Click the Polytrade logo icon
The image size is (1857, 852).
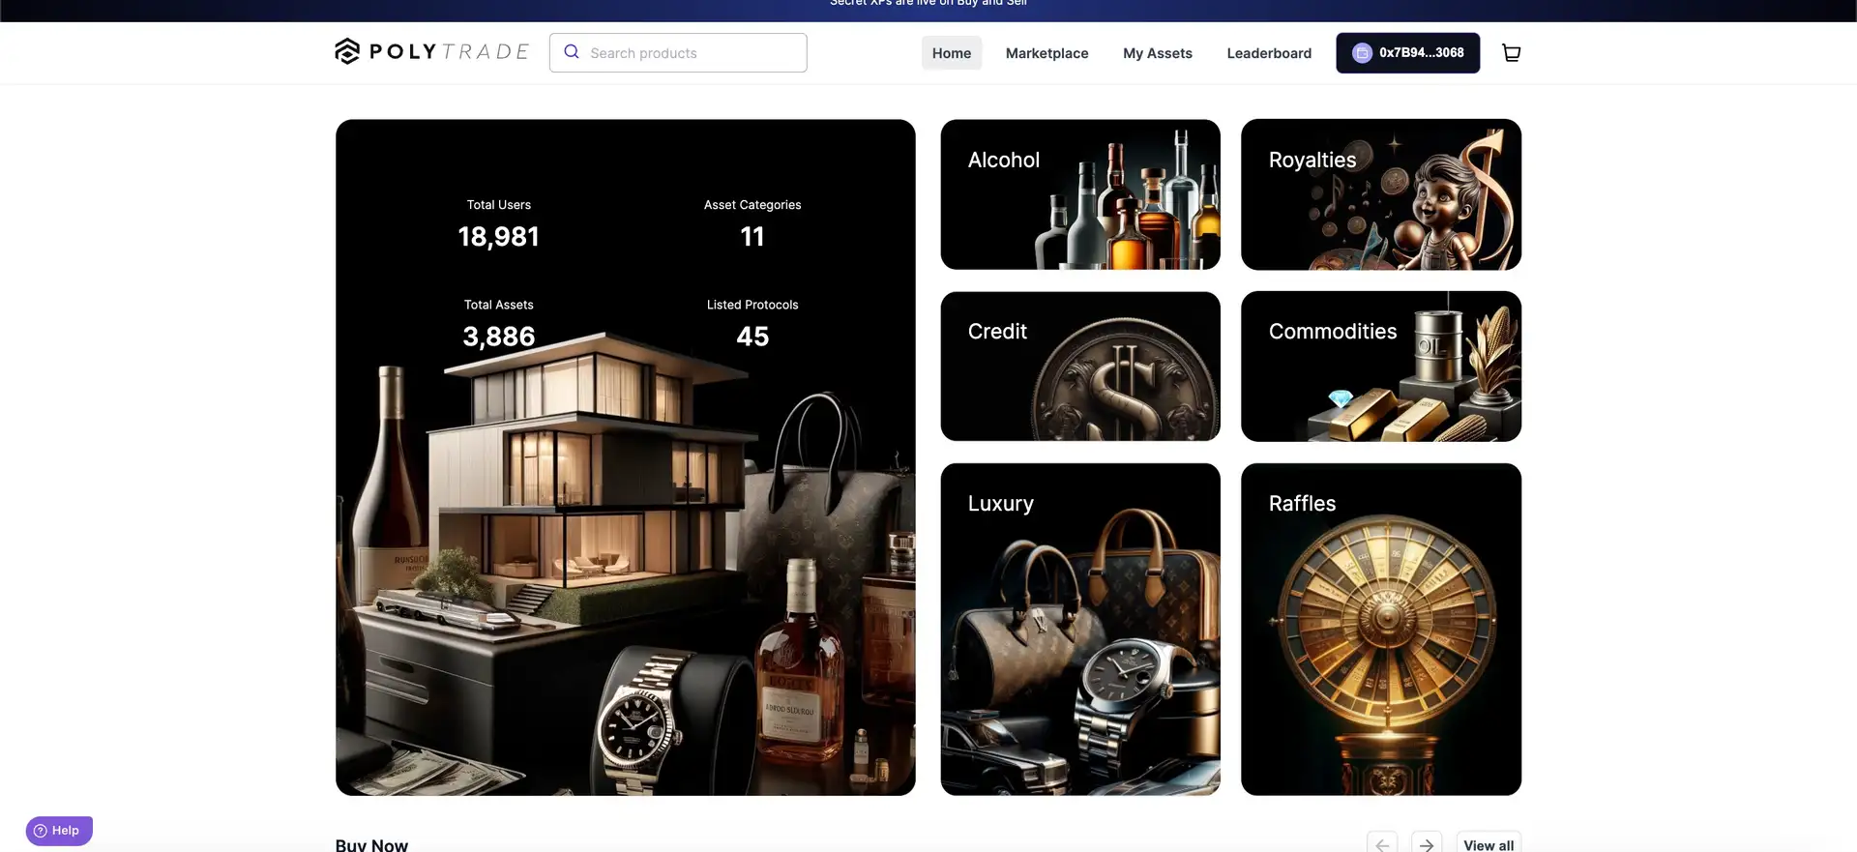click(x=347, y=52)
